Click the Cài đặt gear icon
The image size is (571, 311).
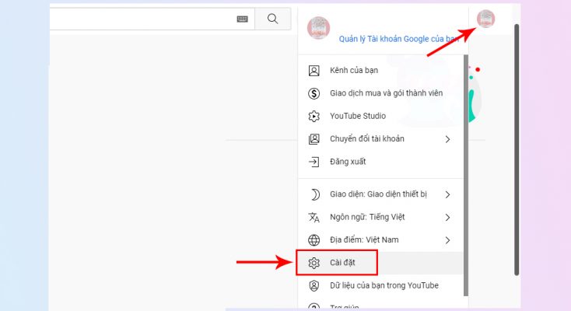pyautogui.click(x=314, y=263)
